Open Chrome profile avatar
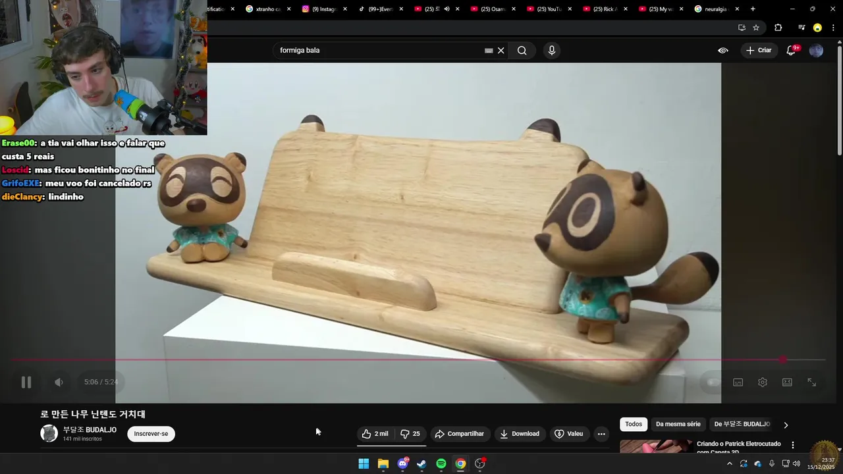 click(817, 28)
